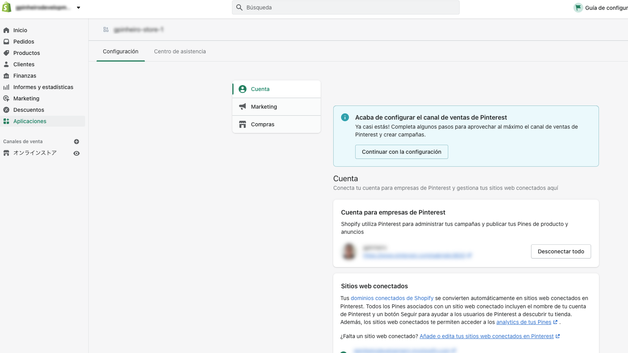Open dominios conectados de Shopify link
The height and width of the screenshot is (353, 628).
392,298
